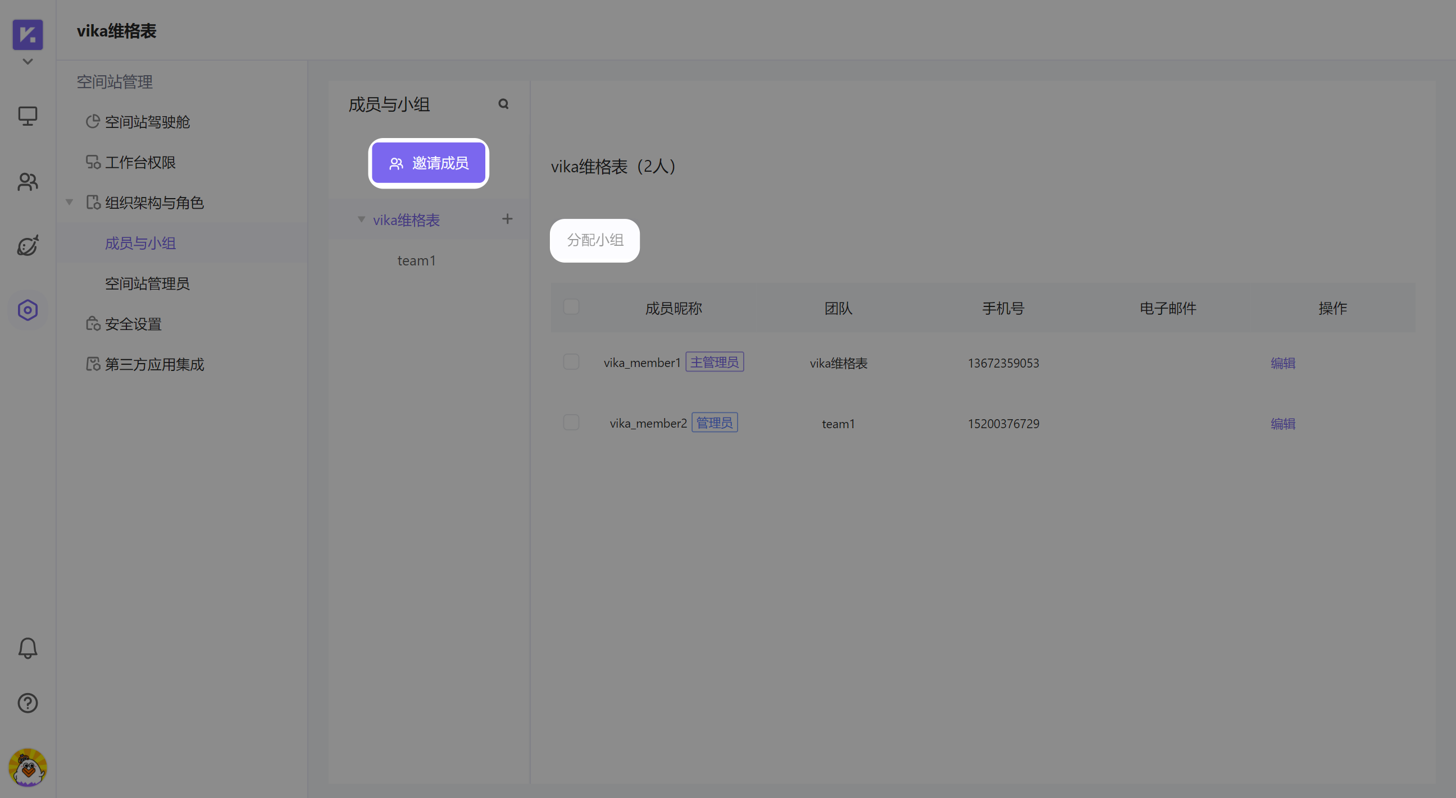Select the members icon in left sidebar rail
The image size is (1456, 798).
point(27,181)
